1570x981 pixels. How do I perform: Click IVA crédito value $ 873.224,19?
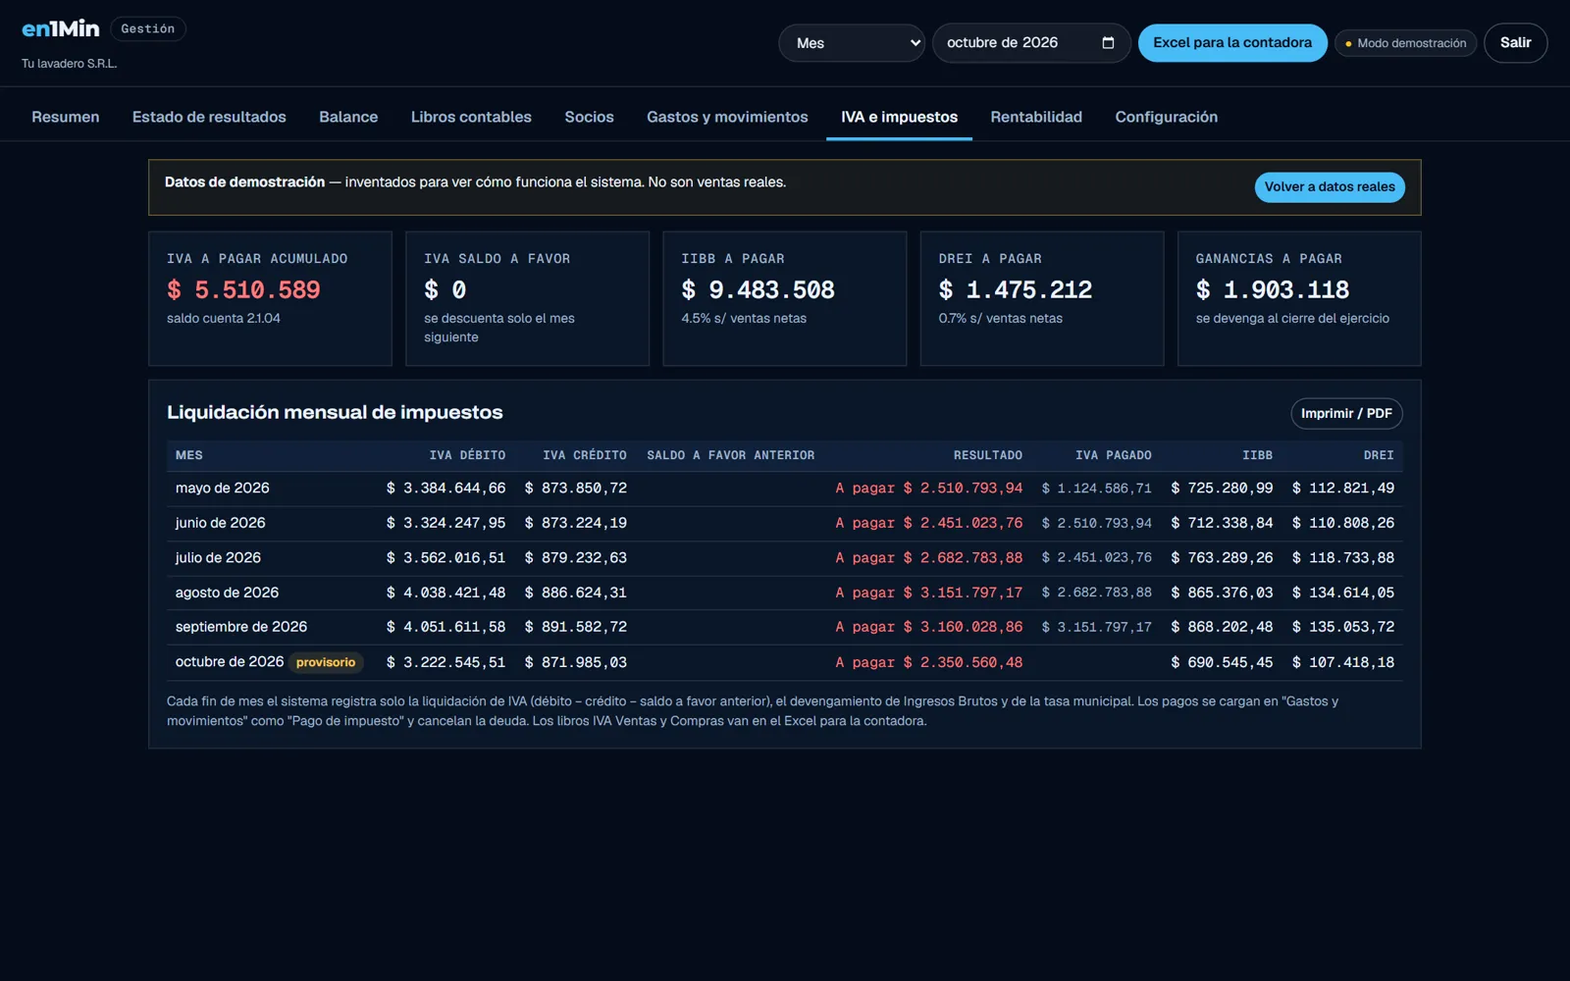tap(576, 523)
